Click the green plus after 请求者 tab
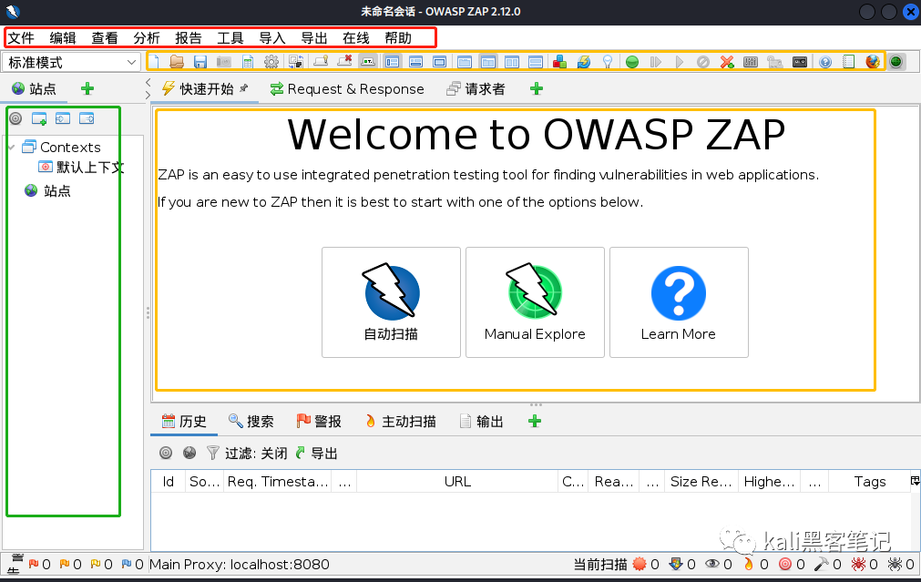The height and width of the screenshot is (582, 921). (537, 88)
